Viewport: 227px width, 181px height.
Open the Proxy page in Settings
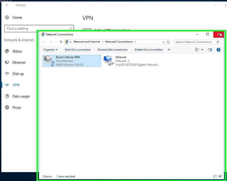tap(17, 108)
